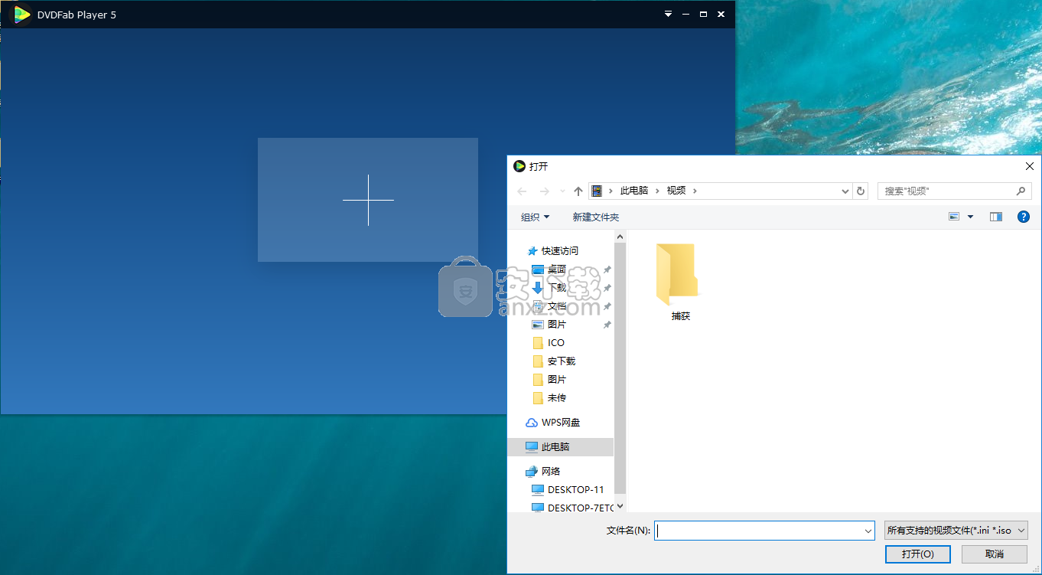The height and width of the screenshot is (575, 1042).
Task: Open recent locations dropdown arrow
Action: click(562, 191)
